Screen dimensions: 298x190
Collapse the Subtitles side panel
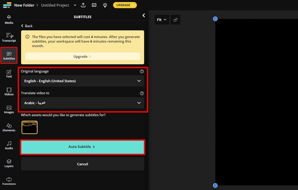(143, 16)
